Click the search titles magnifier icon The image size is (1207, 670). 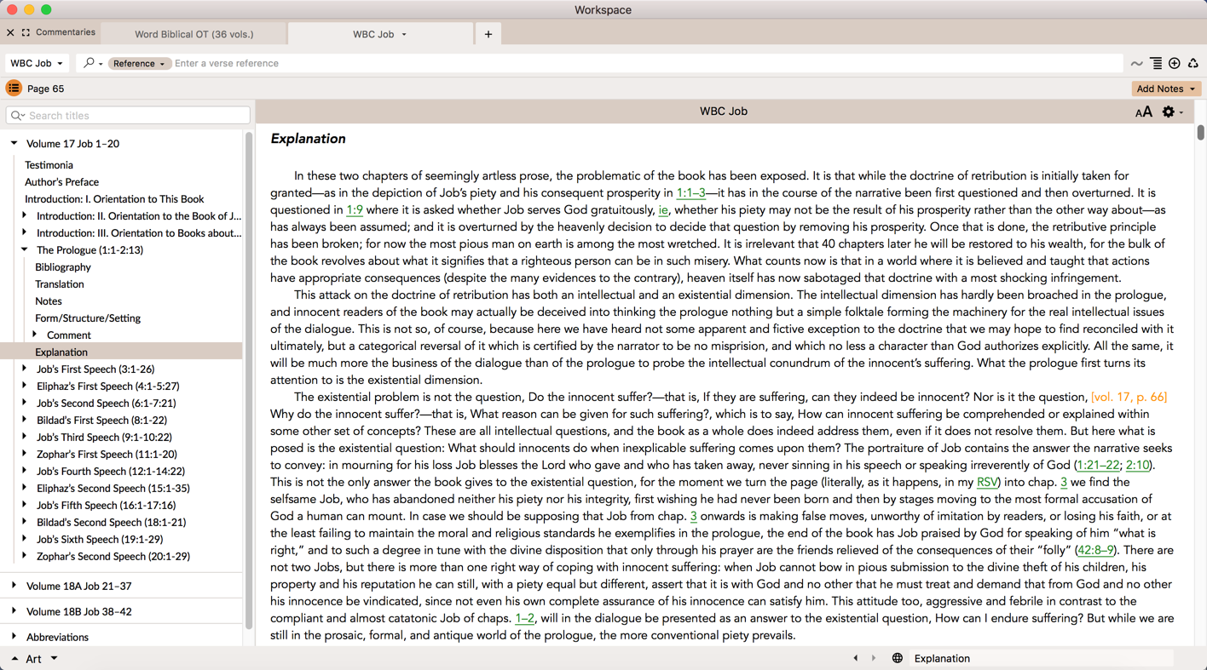[17, 115]
